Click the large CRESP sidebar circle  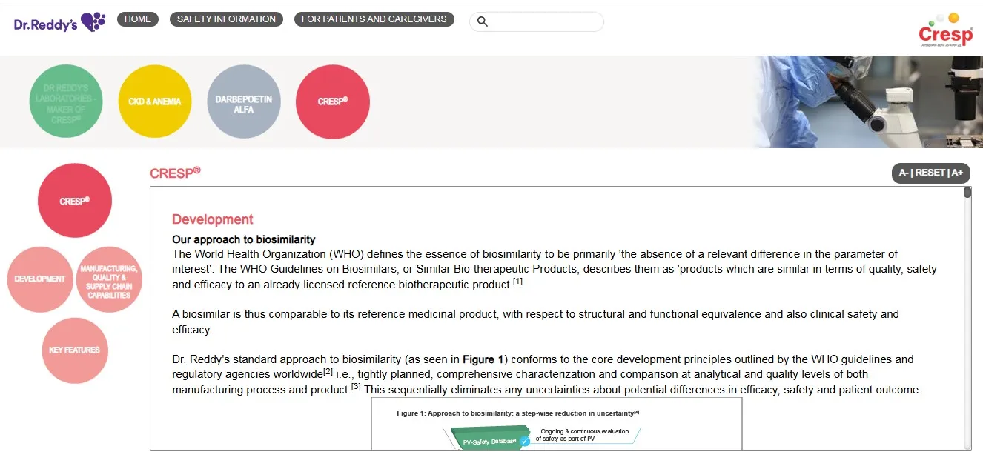click(x=75, y=201)
